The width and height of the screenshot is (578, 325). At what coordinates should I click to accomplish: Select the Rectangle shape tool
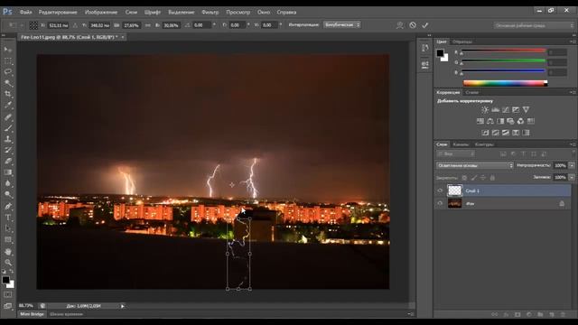pyautogui.click(x=8, y=240)
